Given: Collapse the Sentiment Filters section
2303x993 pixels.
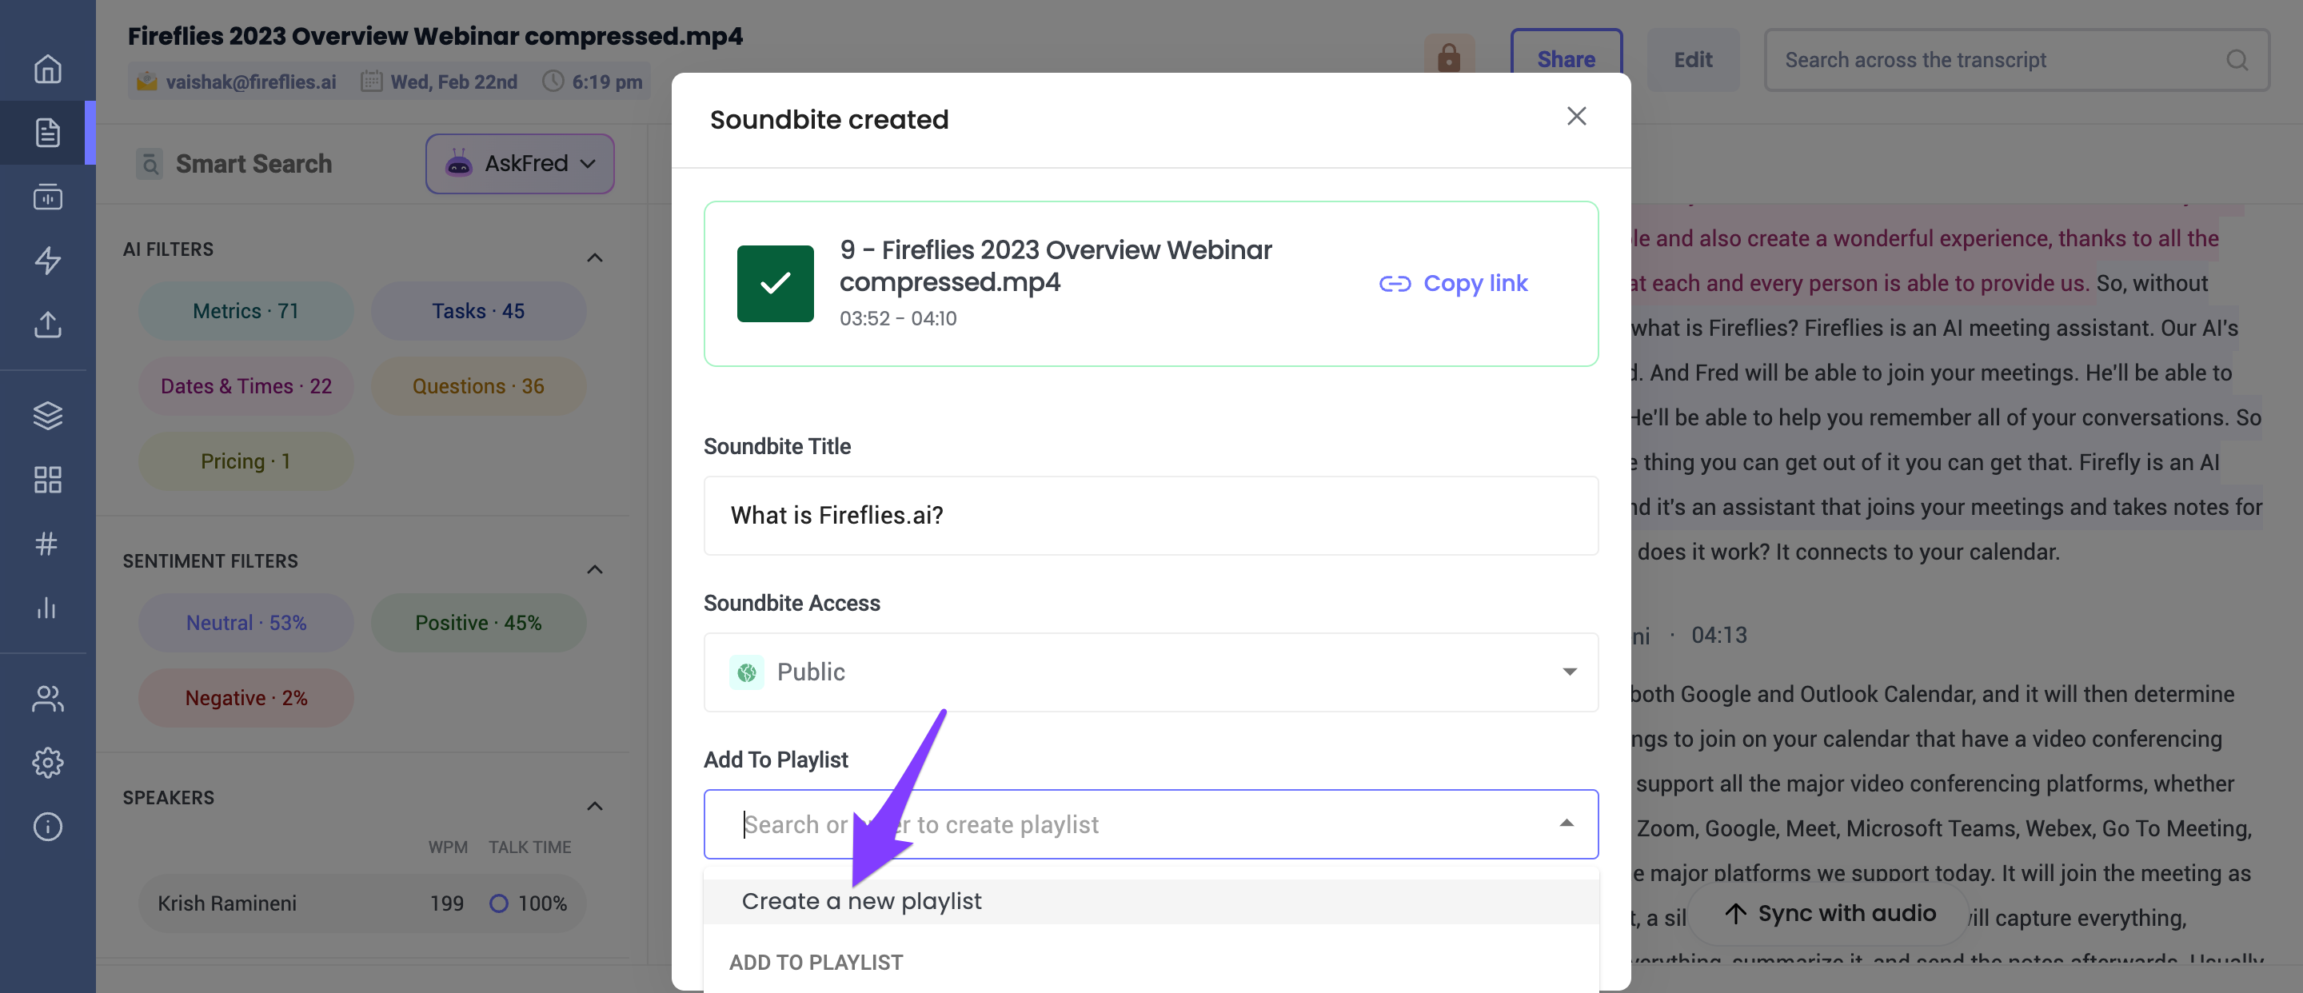Looking at the screenshot, I should (x=594, y=570).
